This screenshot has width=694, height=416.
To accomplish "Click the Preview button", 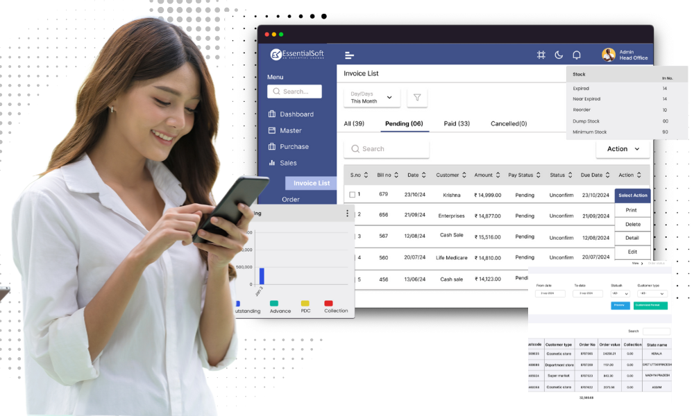I will [620, 305].
